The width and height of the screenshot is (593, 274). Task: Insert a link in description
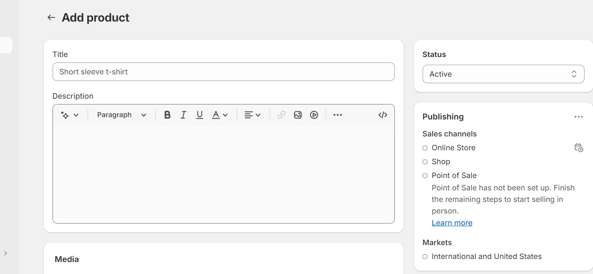(282, 115)
